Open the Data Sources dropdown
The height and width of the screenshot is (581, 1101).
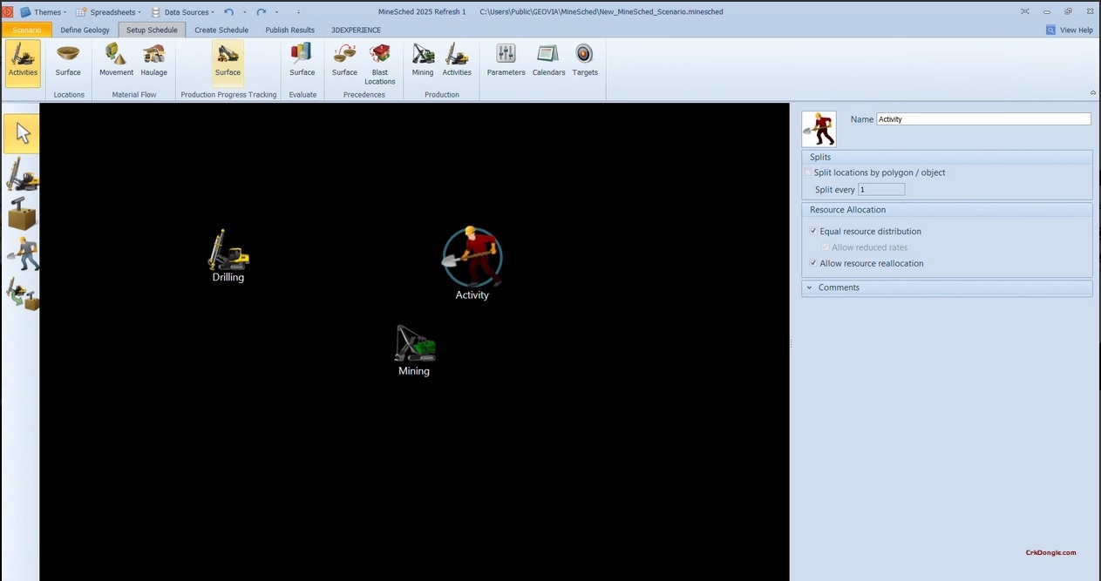[186, 11]
